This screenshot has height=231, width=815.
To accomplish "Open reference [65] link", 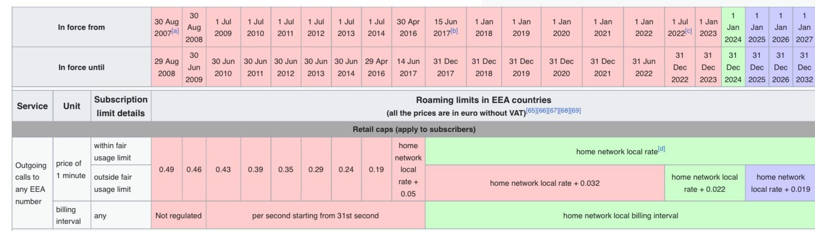I will (x=531, y=111).
